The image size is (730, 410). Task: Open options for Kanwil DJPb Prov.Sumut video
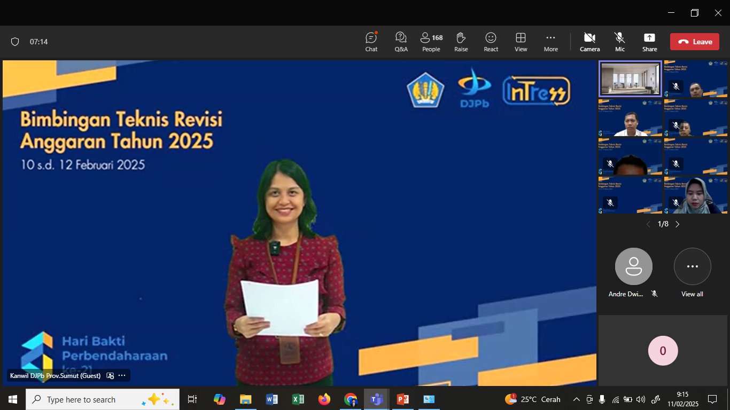[x=122, y=376]
